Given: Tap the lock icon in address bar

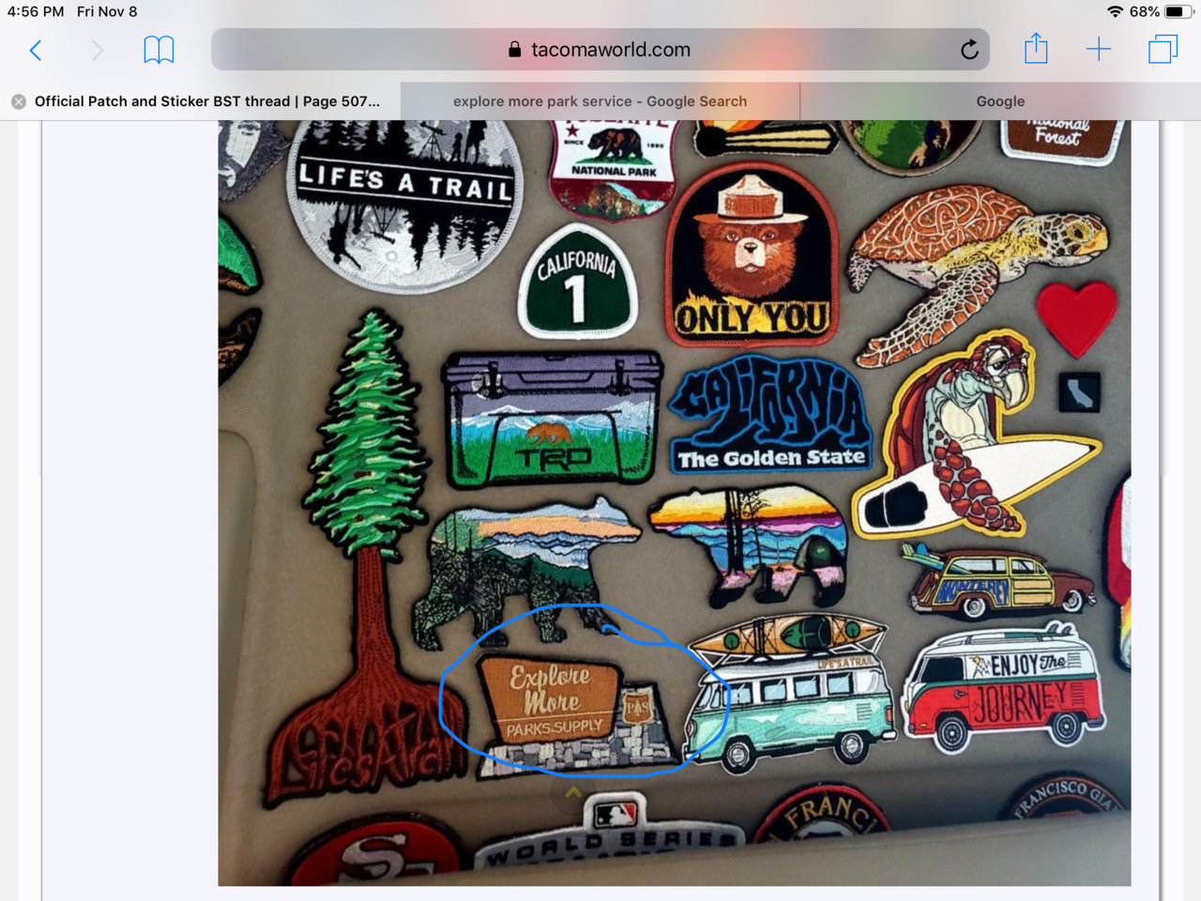Looking at the screenshot, I should [x=514, y=50].
